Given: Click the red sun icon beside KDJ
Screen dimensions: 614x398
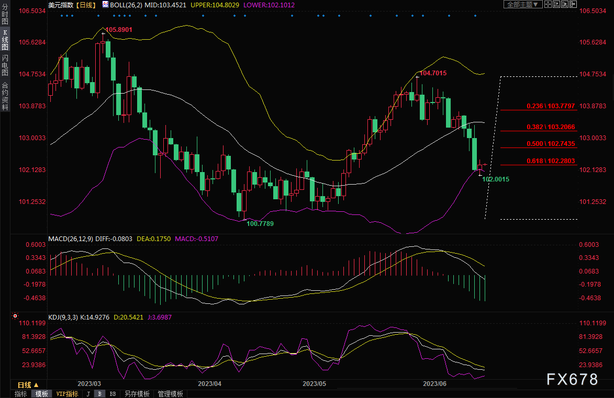Looking at the screenshot, I should point(15,316).
